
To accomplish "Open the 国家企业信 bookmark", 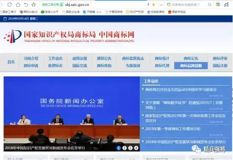I will 71,12.
